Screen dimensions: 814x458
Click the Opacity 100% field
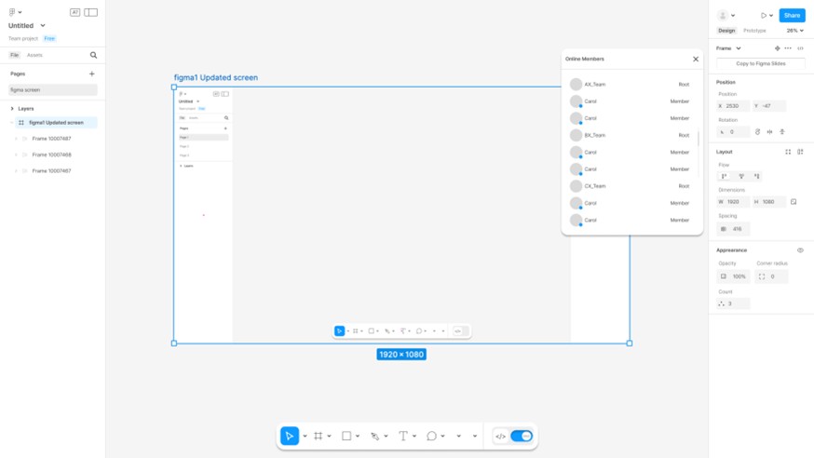pos(733,276)
